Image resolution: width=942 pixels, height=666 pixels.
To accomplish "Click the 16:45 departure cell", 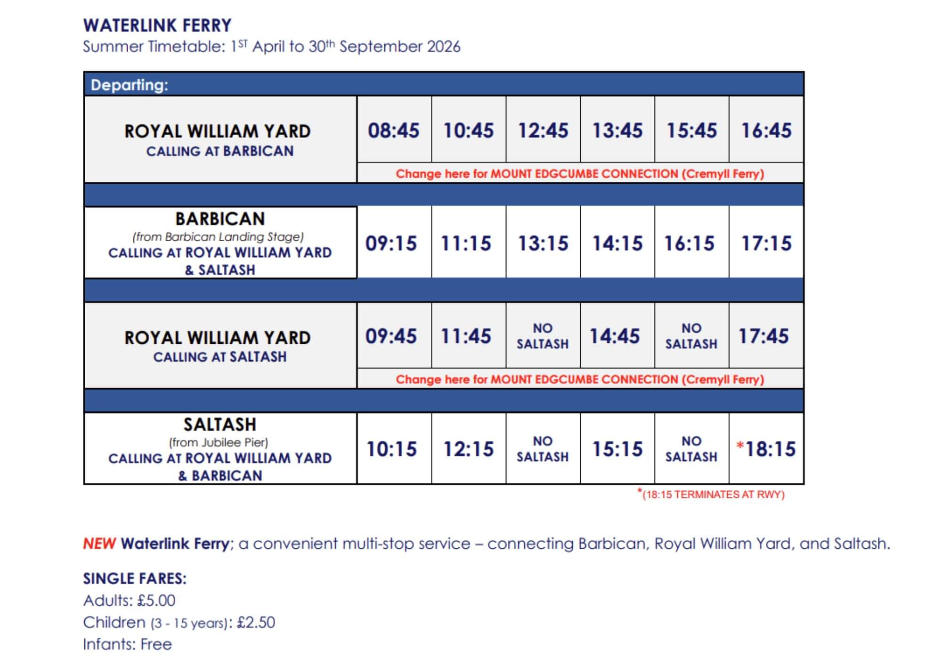I will click(x=766, y=130).
